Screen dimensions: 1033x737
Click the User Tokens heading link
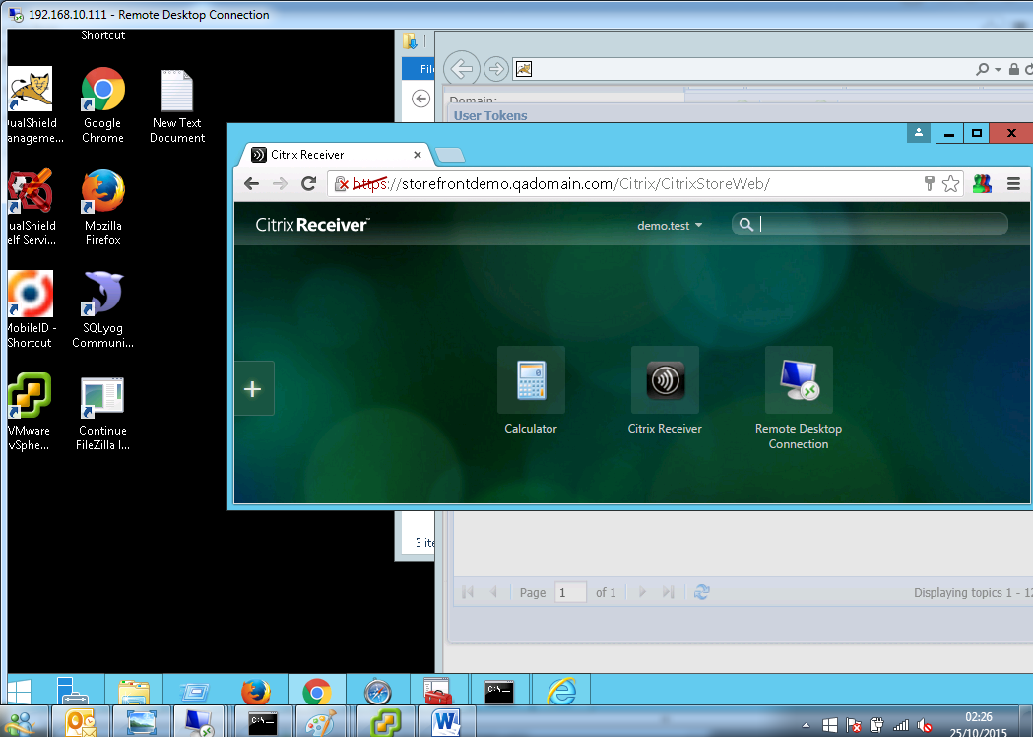click(x=490, y=115)
